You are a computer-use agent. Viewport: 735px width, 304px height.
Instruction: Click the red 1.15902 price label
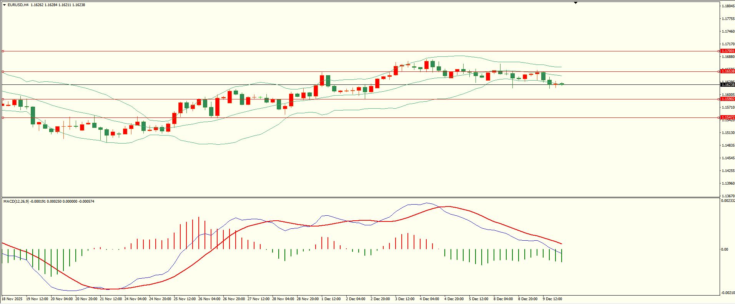point(728,99)
